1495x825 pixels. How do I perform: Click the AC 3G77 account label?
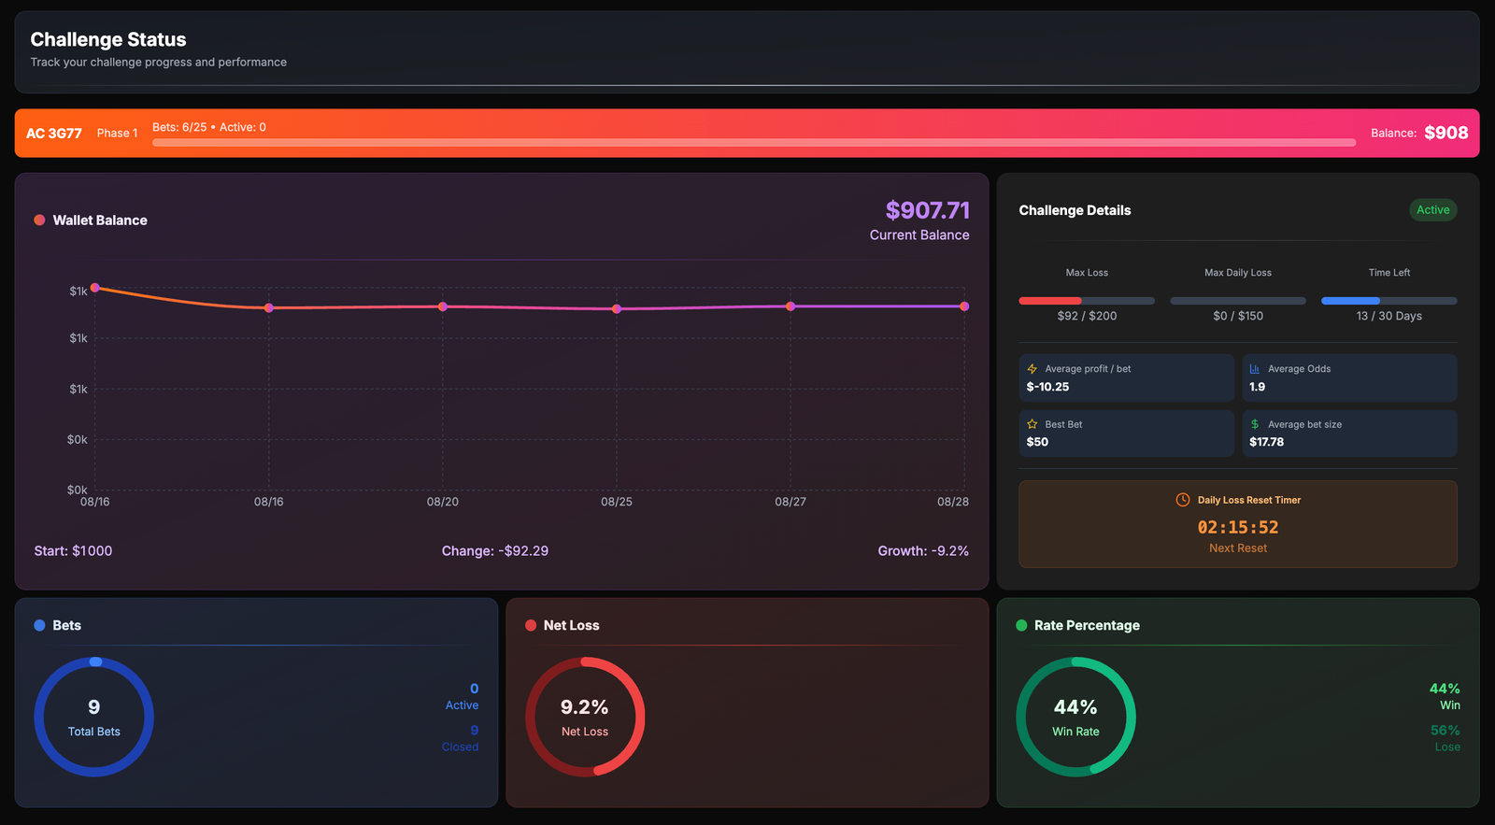pos(54,134)
